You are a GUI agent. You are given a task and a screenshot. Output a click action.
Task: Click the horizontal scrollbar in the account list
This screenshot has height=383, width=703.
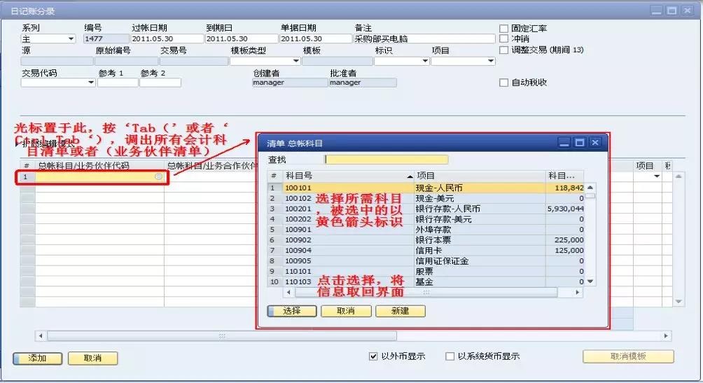[420, 293]
